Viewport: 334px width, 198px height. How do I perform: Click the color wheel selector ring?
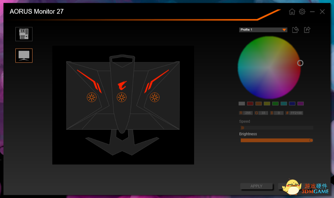[300, 63]
